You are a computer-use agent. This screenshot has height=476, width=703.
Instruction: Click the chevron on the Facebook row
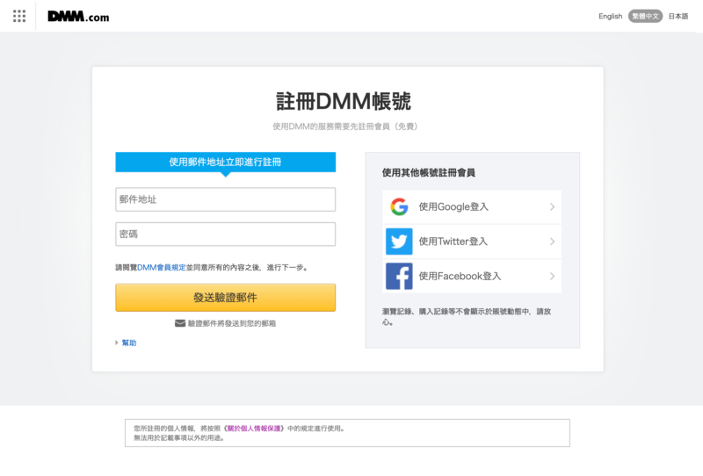553,276
